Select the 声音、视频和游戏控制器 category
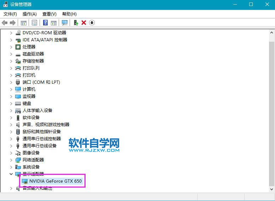Image resolution: width=275 pixels, height=201 pixels. point(46,125)
